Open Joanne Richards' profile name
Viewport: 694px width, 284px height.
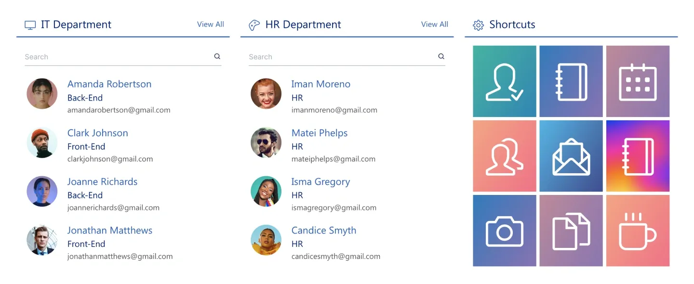coord(102,181)
